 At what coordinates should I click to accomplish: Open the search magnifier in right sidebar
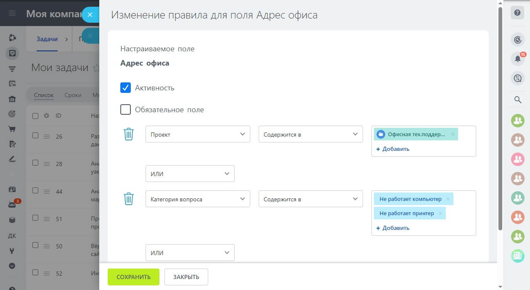517,100
